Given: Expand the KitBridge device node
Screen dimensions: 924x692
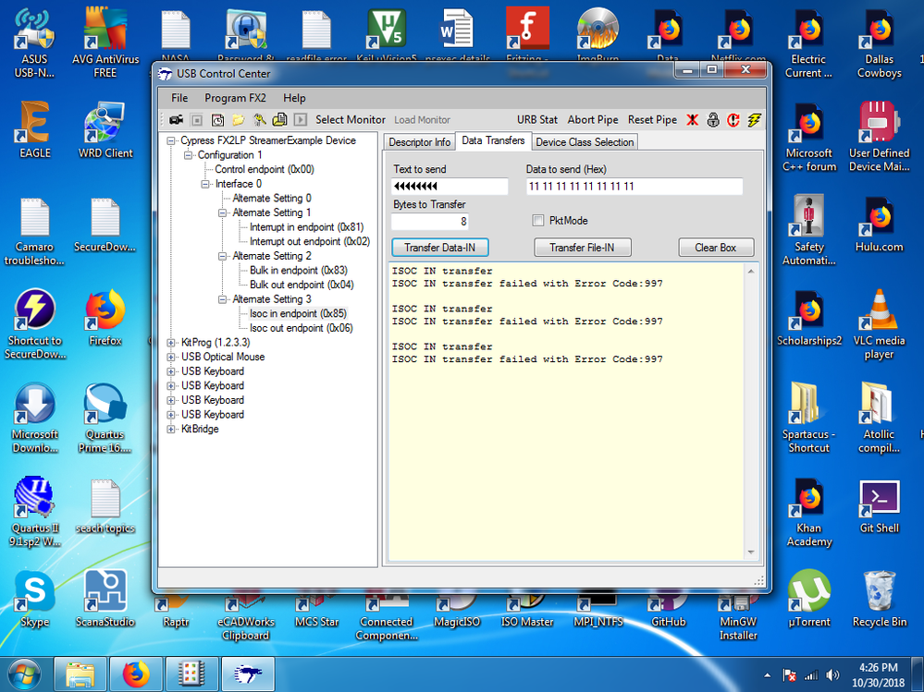Looking at the screenshot, I should click(x=171, y=430).
